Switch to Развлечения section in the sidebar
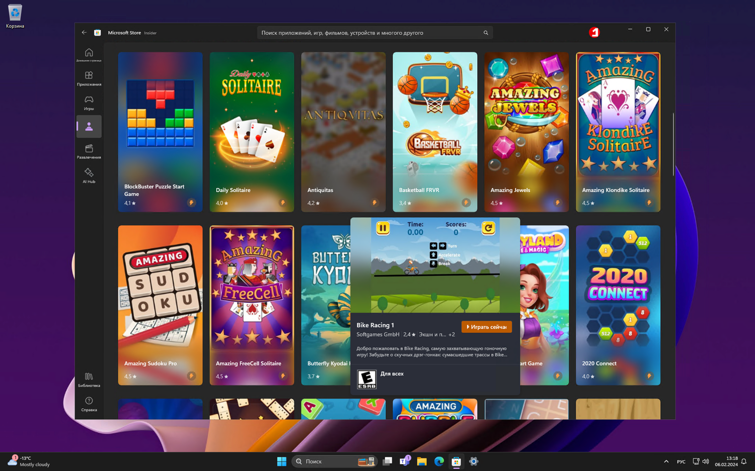 tap(89, 151)
